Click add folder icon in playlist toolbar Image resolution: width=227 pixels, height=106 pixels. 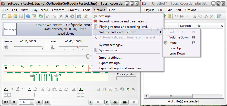[169, 16]
